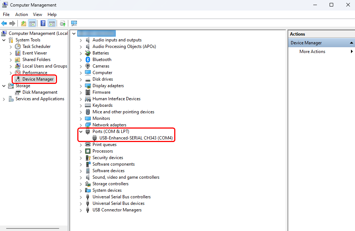Collapse the Ports (COM & LPT) node
The image size is (355, 231).
[81, 131]
